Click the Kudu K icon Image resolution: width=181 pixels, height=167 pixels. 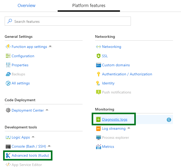click(x=8, y=156)
